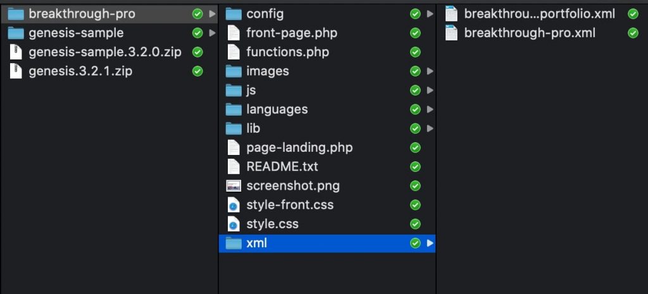
Task: Select style.css file name
Action: point(272,224)
